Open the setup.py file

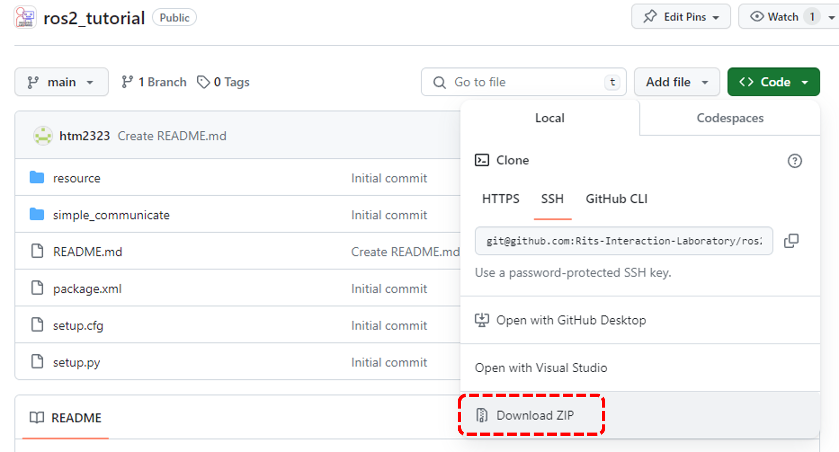(x=76, y=362)
